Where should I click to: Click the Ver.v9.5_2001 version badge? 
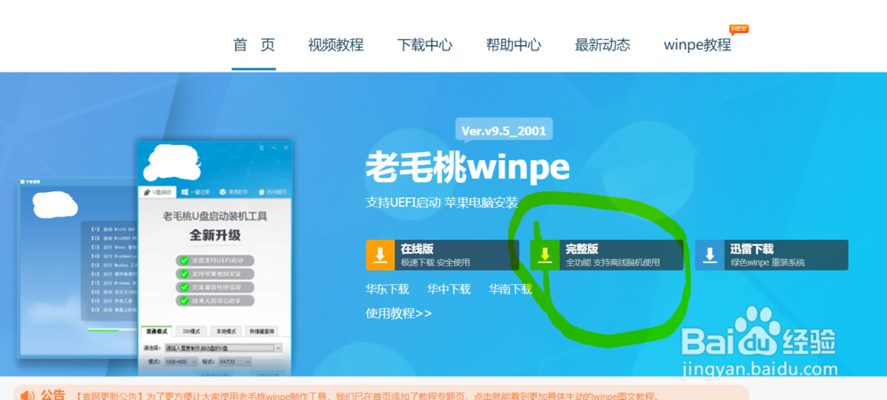tap(504, 131)
